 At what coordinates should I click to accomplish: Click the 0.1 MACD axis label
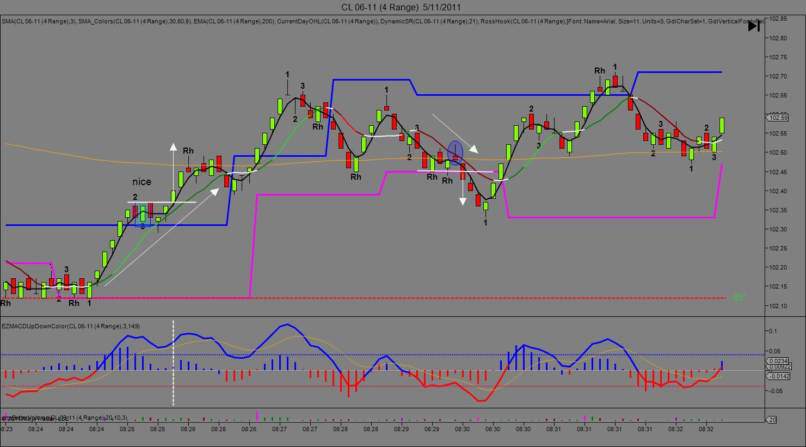[772, 331]
